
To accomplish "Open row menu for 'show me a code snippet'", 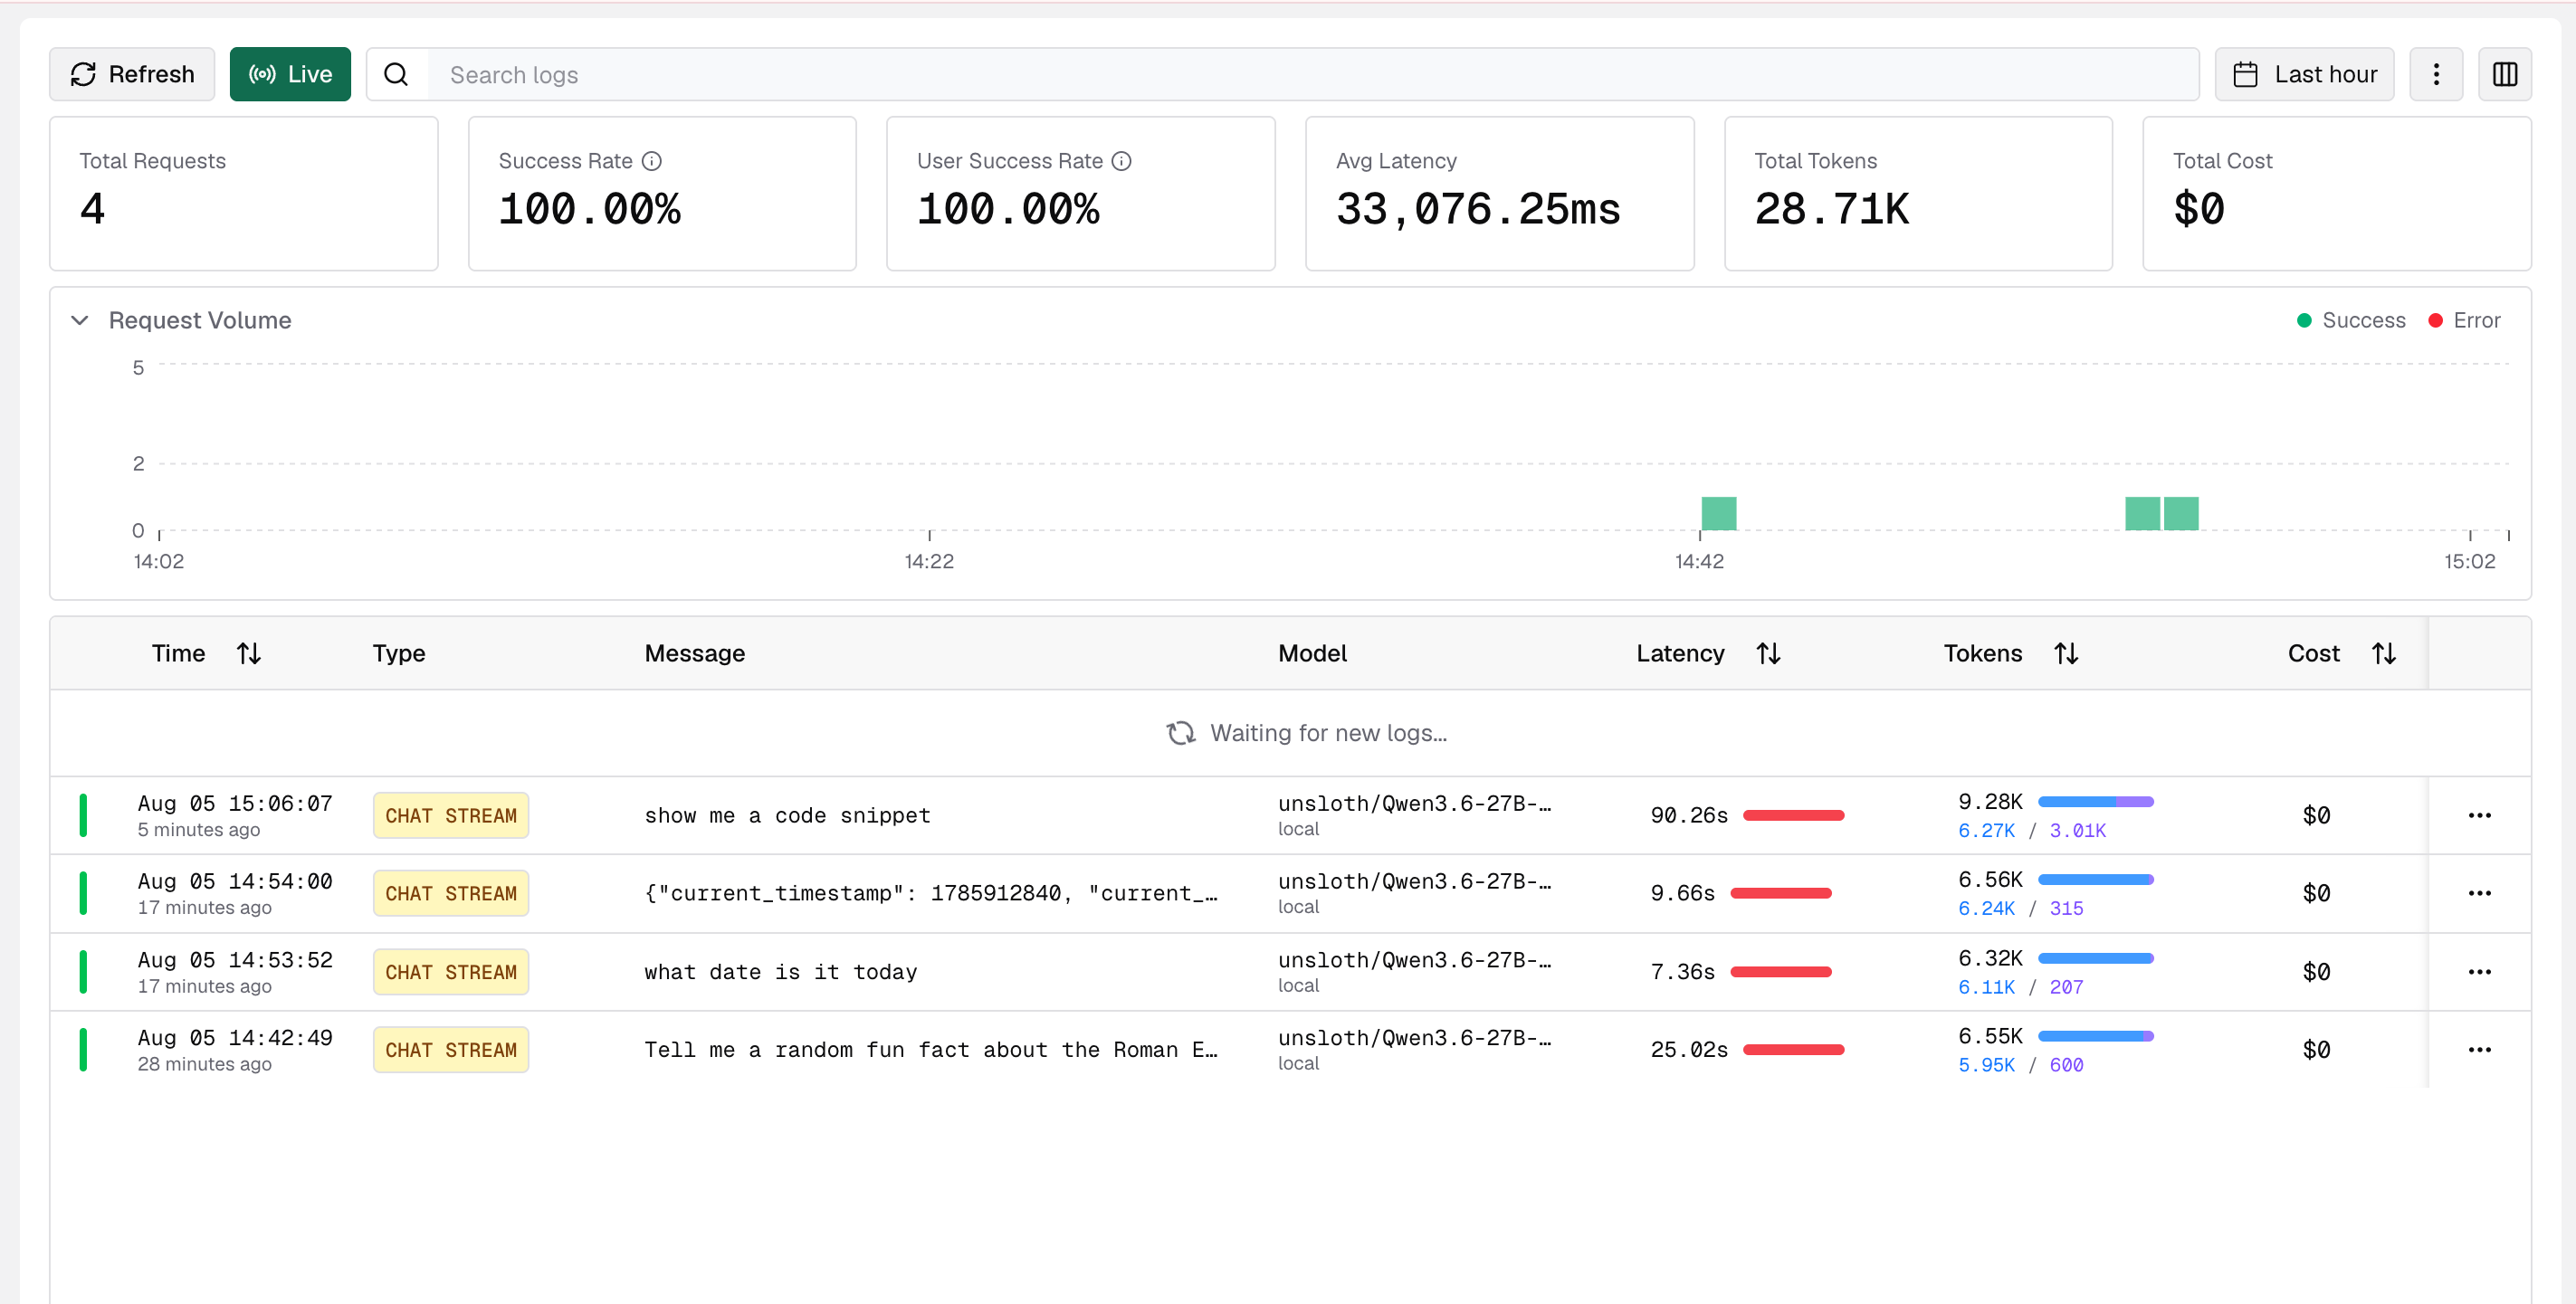I will click(x=2480, y=815).
